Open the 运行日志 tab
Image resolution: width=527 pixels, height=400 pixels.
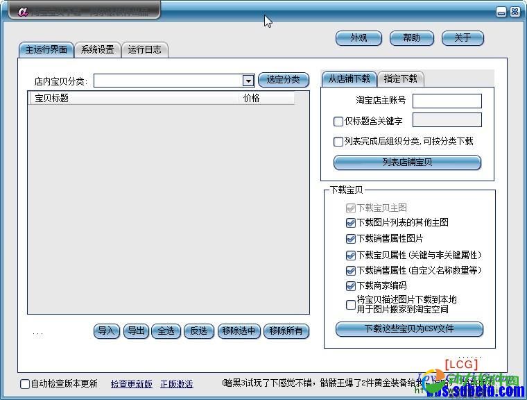tap(144, 50)
